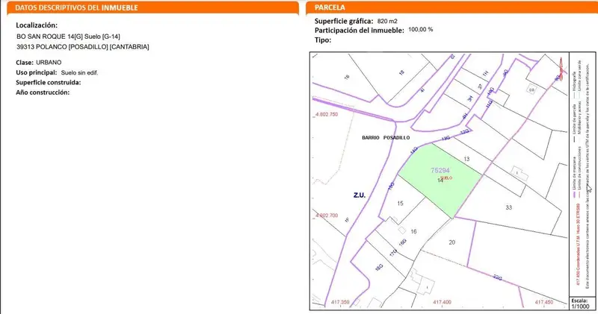
Task: Click the 'DATOS DESCRIPTIVOS DEL INMUEBLE' header
Action: [x=77, y=7]
